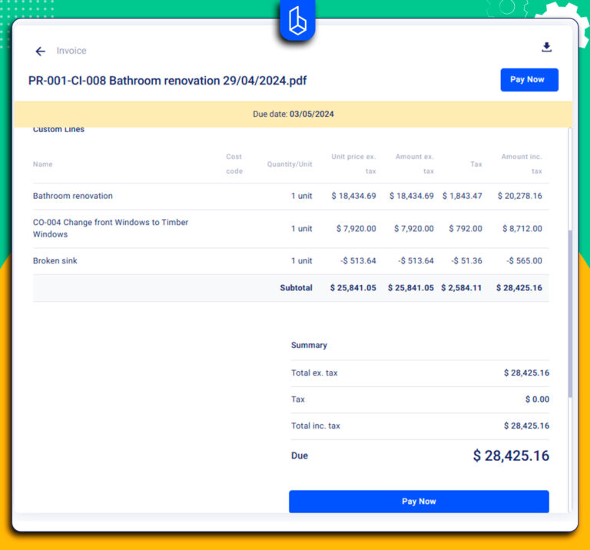Click the wide bottom Pay Now button
Image resolution: width=590 pixels, height=550 pixels.
[419, 501]
